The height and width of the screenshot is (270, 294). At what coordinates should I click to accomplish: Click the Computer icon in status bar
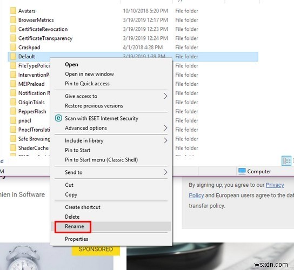pos(242,171)
